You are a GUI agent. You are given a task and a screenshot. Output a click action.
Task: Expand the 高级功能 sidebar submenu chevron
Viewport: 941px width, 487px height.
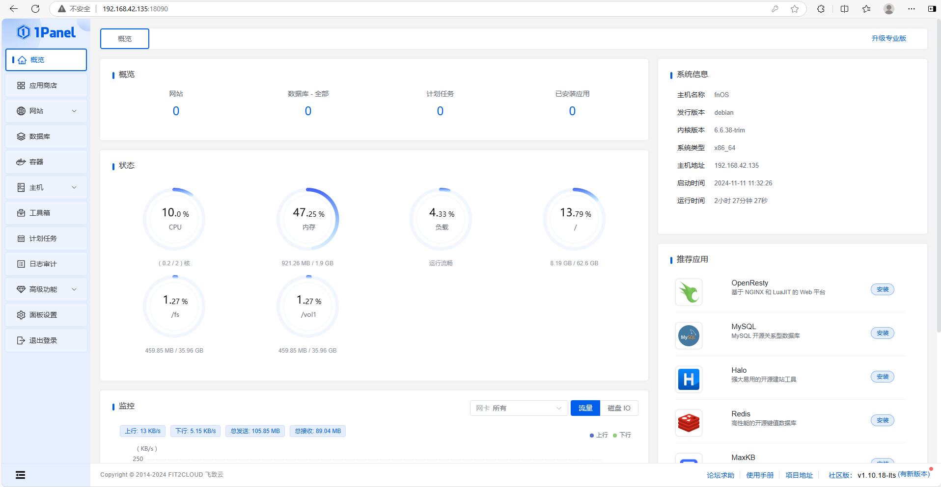pyautogui.click(x=74, y=289)
